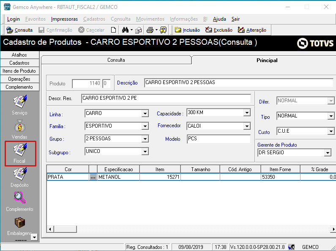The image size is (336, 251).
Task: Click the document properties icon beside binoculars
Action: 139,30
